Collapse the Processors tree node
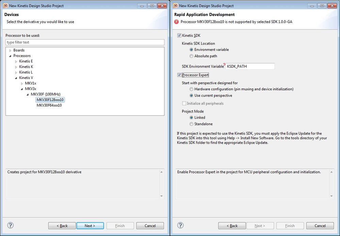 click(10, 56)
